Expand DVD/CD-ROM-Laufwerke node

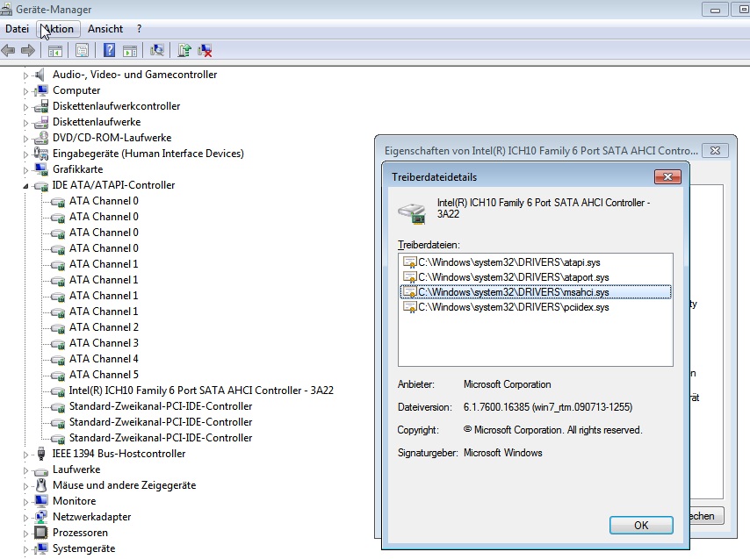pos(25,139)
